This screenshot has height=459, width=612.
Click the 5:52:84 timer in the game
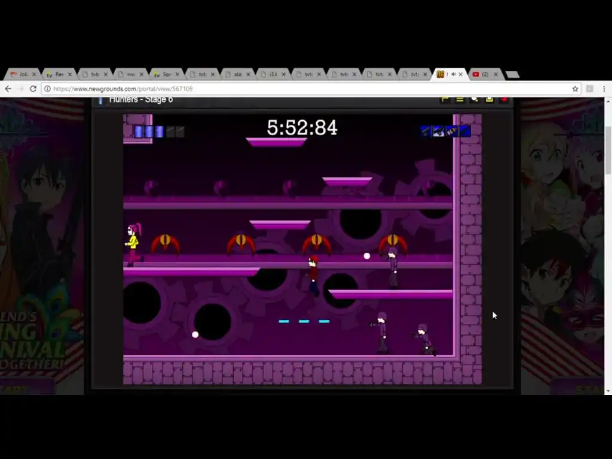pyautogui.click(x=302, y=128)
